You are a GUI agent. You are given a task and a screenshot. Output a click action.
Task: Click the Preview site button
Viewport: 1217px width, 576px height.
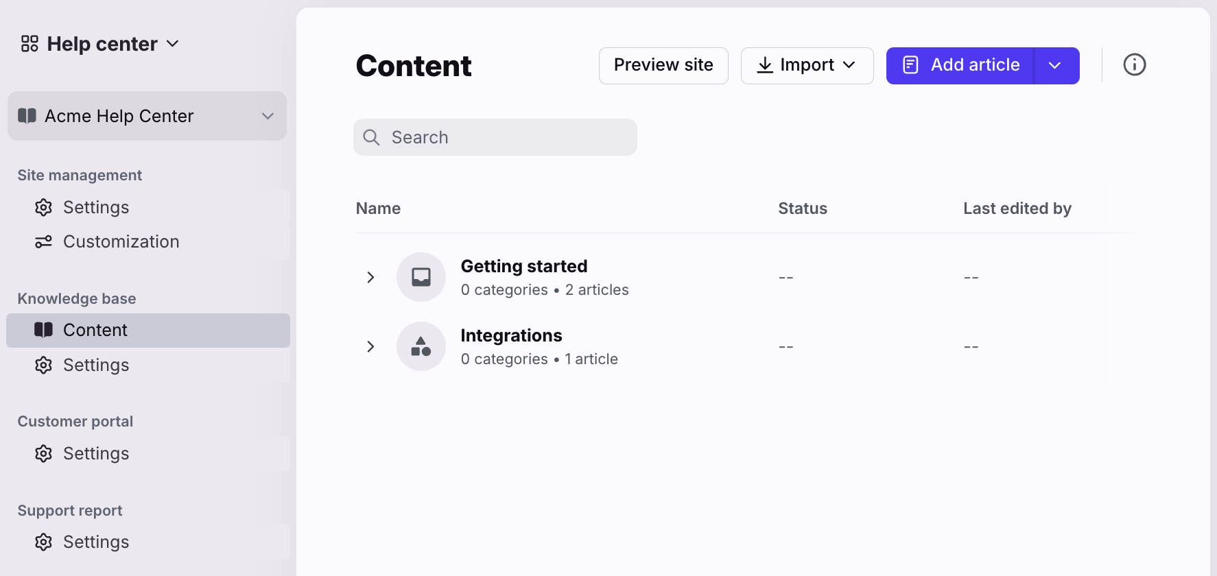tap(663, 66)
